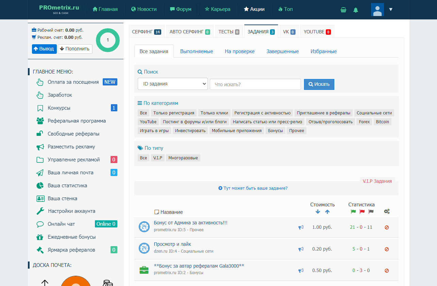
Task: Open notifications bell icon
Action: [356, 10]
